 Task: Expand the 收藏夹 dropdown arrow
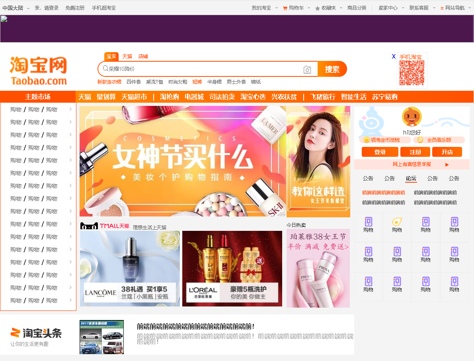point(341,8)
